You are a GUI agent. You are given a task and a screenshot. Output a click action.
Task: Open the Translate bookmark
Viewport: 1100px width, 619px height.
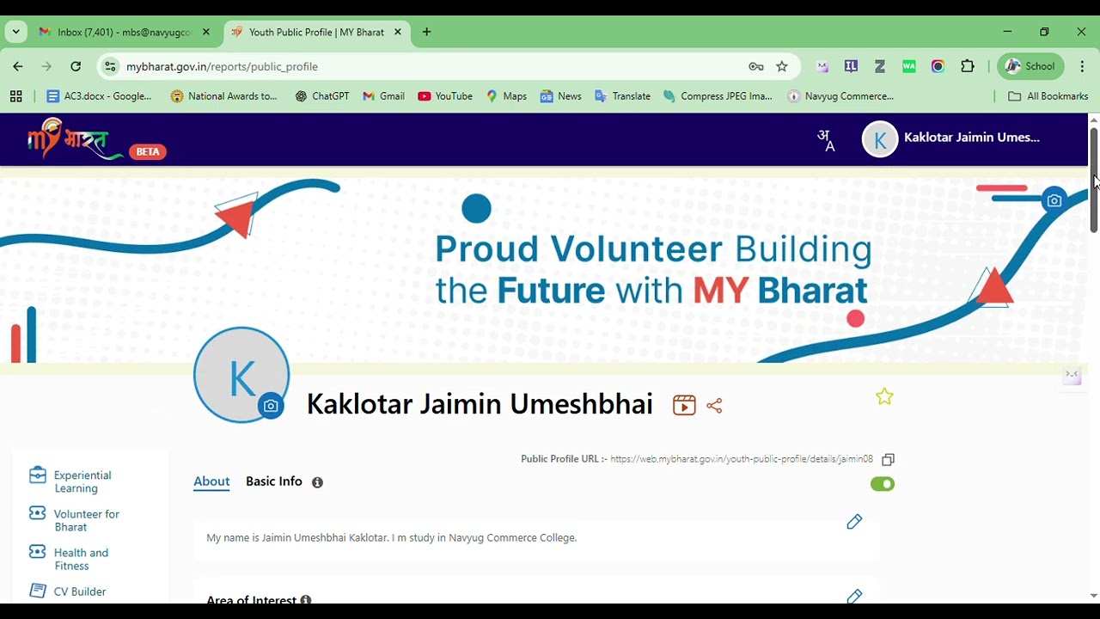point(622,96)
